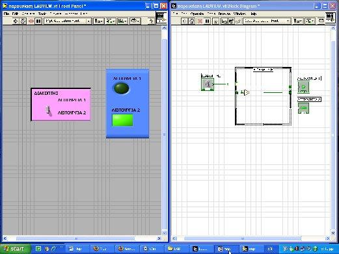Select the switch terminal on block diagram
The height and width of the screenshot is (254, 339).
tap(208, 84)
